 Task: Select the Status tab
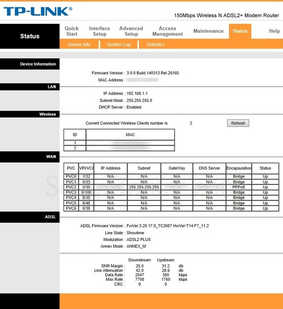(x=240, y=31)
